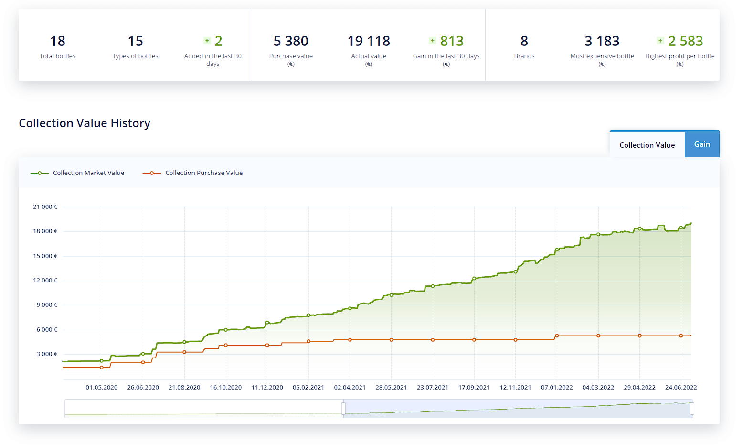Click purchase value marker at 24.06.2022
This screenshot has width=743, height=445.
[681, 336]
